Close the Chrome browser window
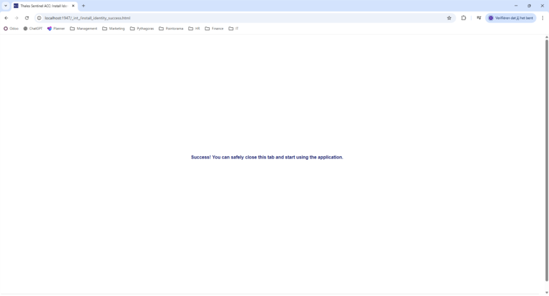Image resolution: width=549 pixels, height=296 pixels. [542, 6]
